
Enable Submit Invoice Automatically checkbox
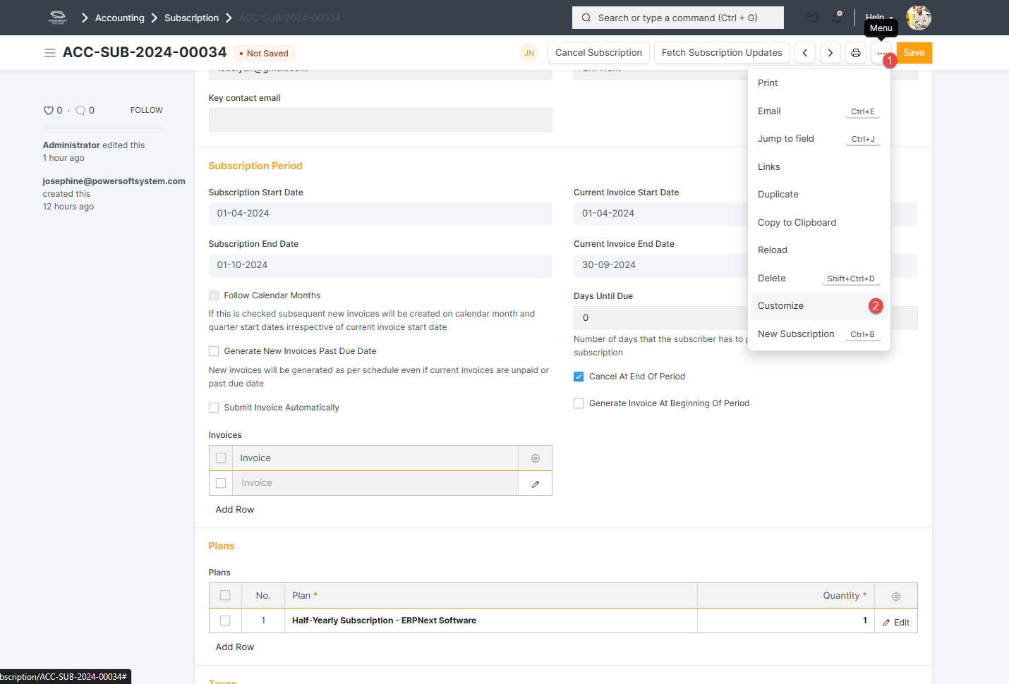coord(214,408)
